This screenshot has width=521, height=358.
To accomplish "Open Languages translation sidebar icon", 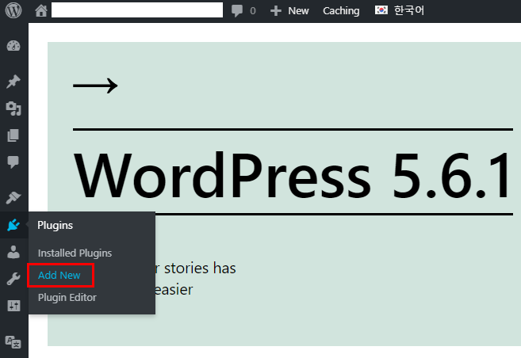I will (x=13, y=342).
